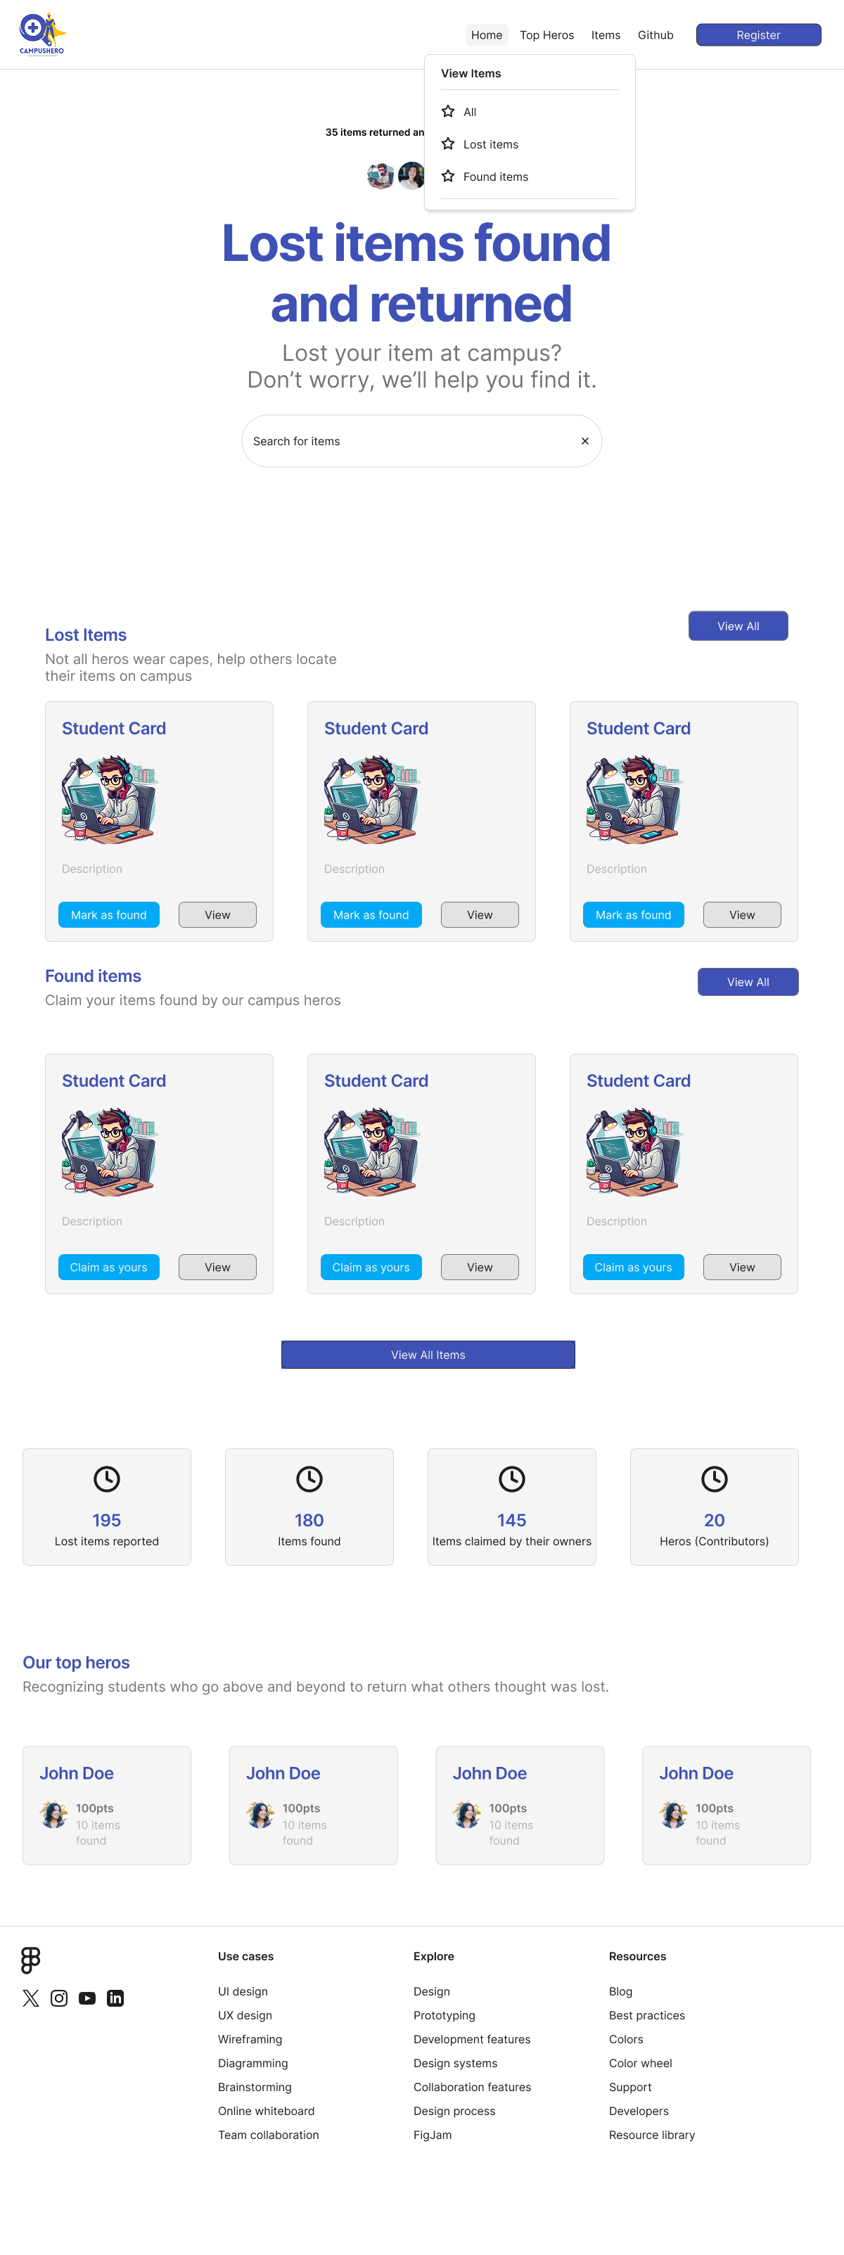Open the Blog link in Resources
844x2255 pixels.
620,1991
